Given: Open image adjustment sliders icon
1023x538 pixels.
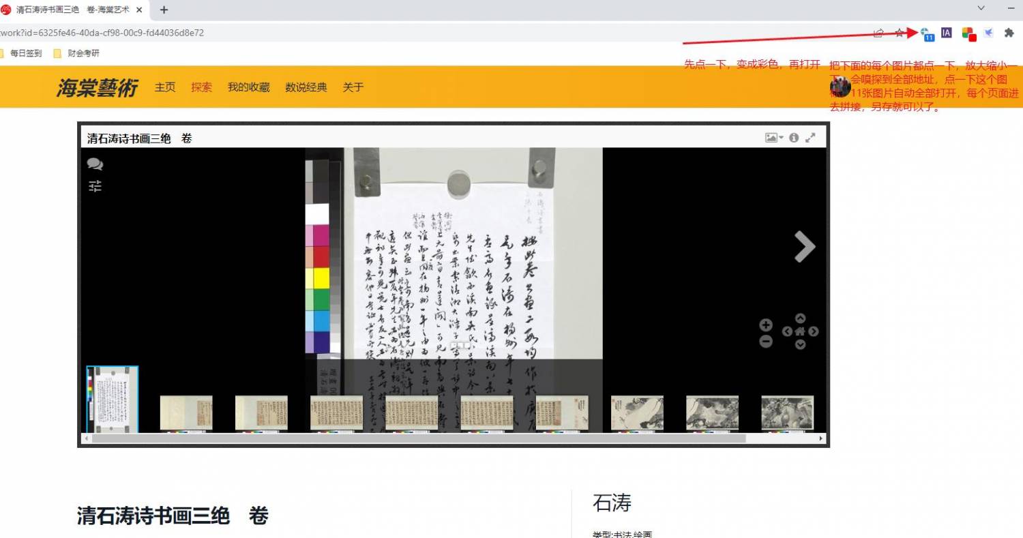Looking at the screenshot, I should click(95, 185).
